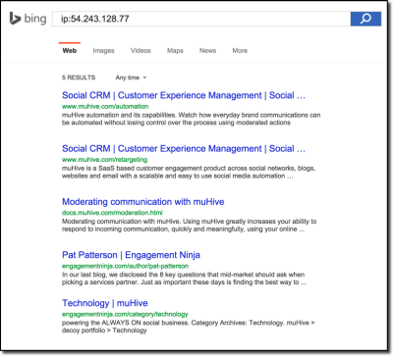393x356 pixels.
Task: Click snippet starting 'In our last blog'
Action: tap(184, 279)
